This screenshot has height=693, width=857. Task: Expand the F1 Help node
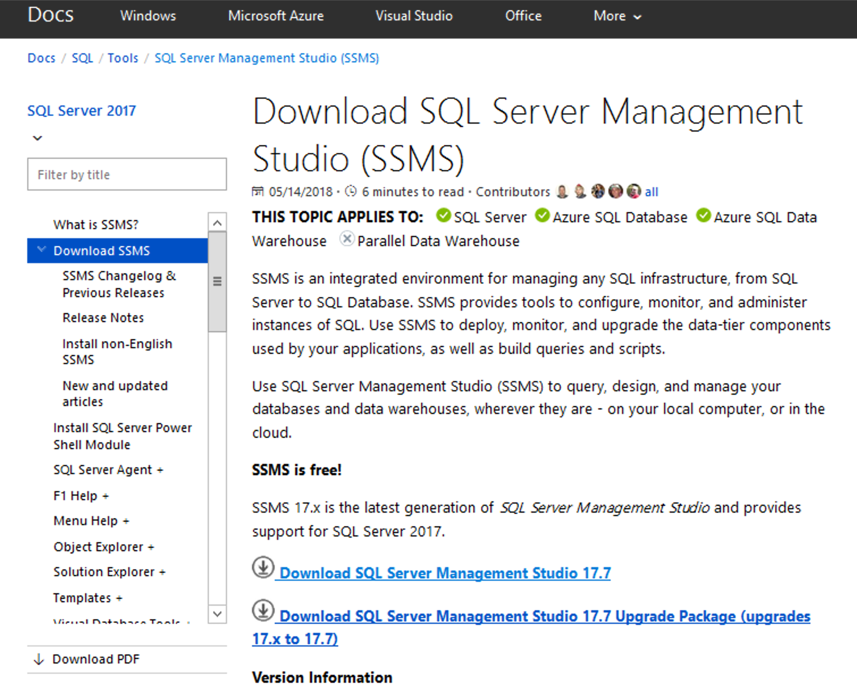point(106,496)
